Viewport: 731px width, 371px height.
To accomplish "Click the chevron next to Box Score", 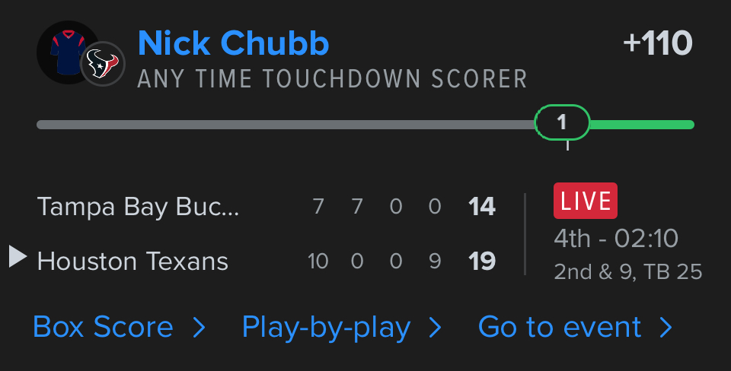I will click(199, 328).
